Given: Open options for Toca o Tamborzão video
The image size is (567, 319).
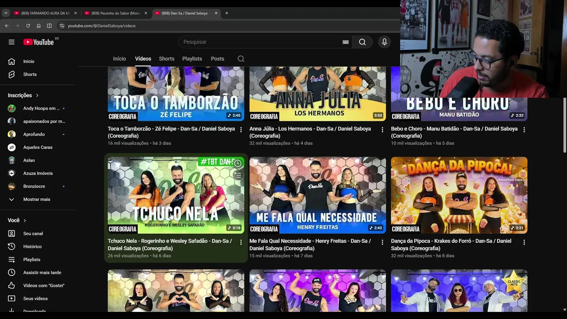Looking at the screenshot, I should coord(241,130).
